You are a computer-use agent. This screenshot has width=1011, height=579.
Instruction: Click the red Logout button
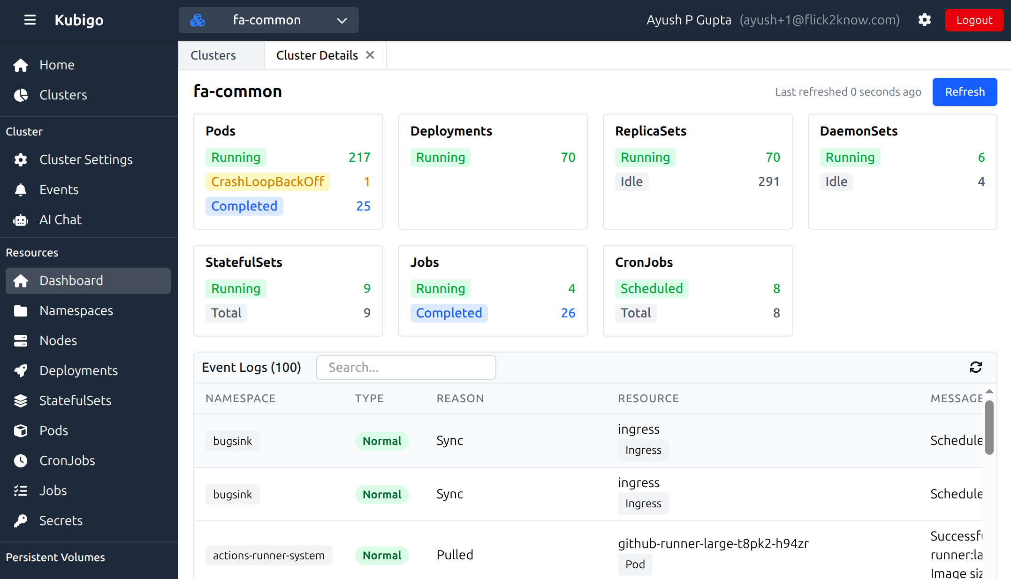(974, 20)
